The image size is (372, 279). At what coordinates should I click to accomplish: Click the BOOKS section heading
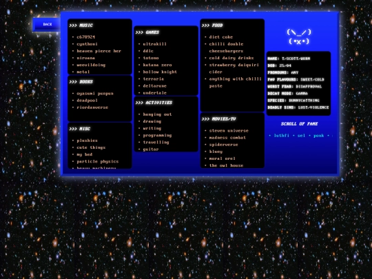(81, 82)
